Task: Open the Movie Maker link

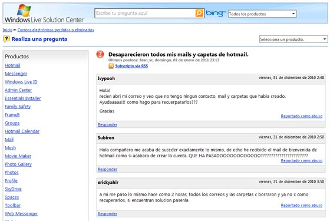Action: [x=18, y=156]
